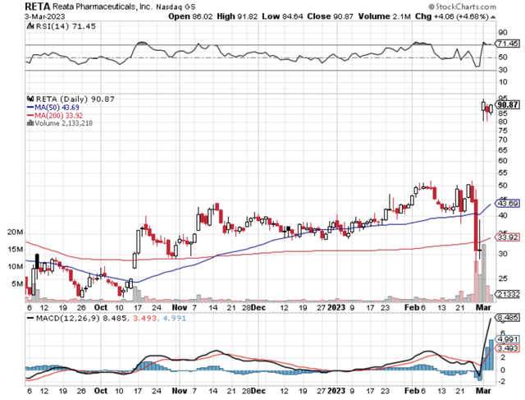The image size is (525, 400).
Task: Click the High 91.82 value
Action: 237,16
